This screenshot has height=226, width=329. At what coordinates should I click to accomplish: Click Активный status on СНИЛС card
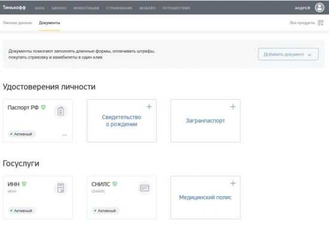tap(105, 210)
